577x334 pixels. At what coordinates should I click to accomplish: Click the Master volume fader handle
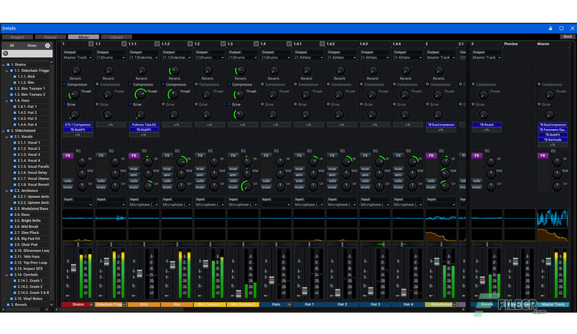(548, 262)
